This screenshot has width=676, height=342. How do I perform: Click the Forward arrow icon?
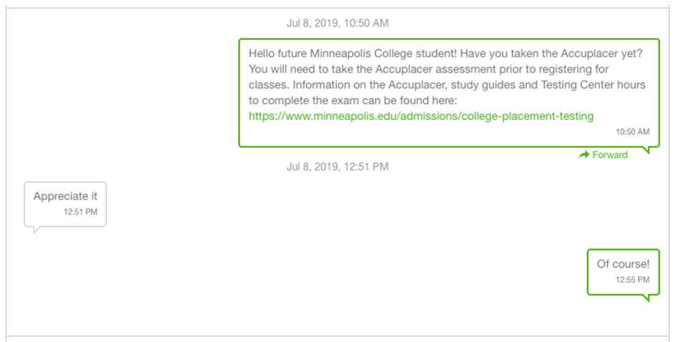584,155
